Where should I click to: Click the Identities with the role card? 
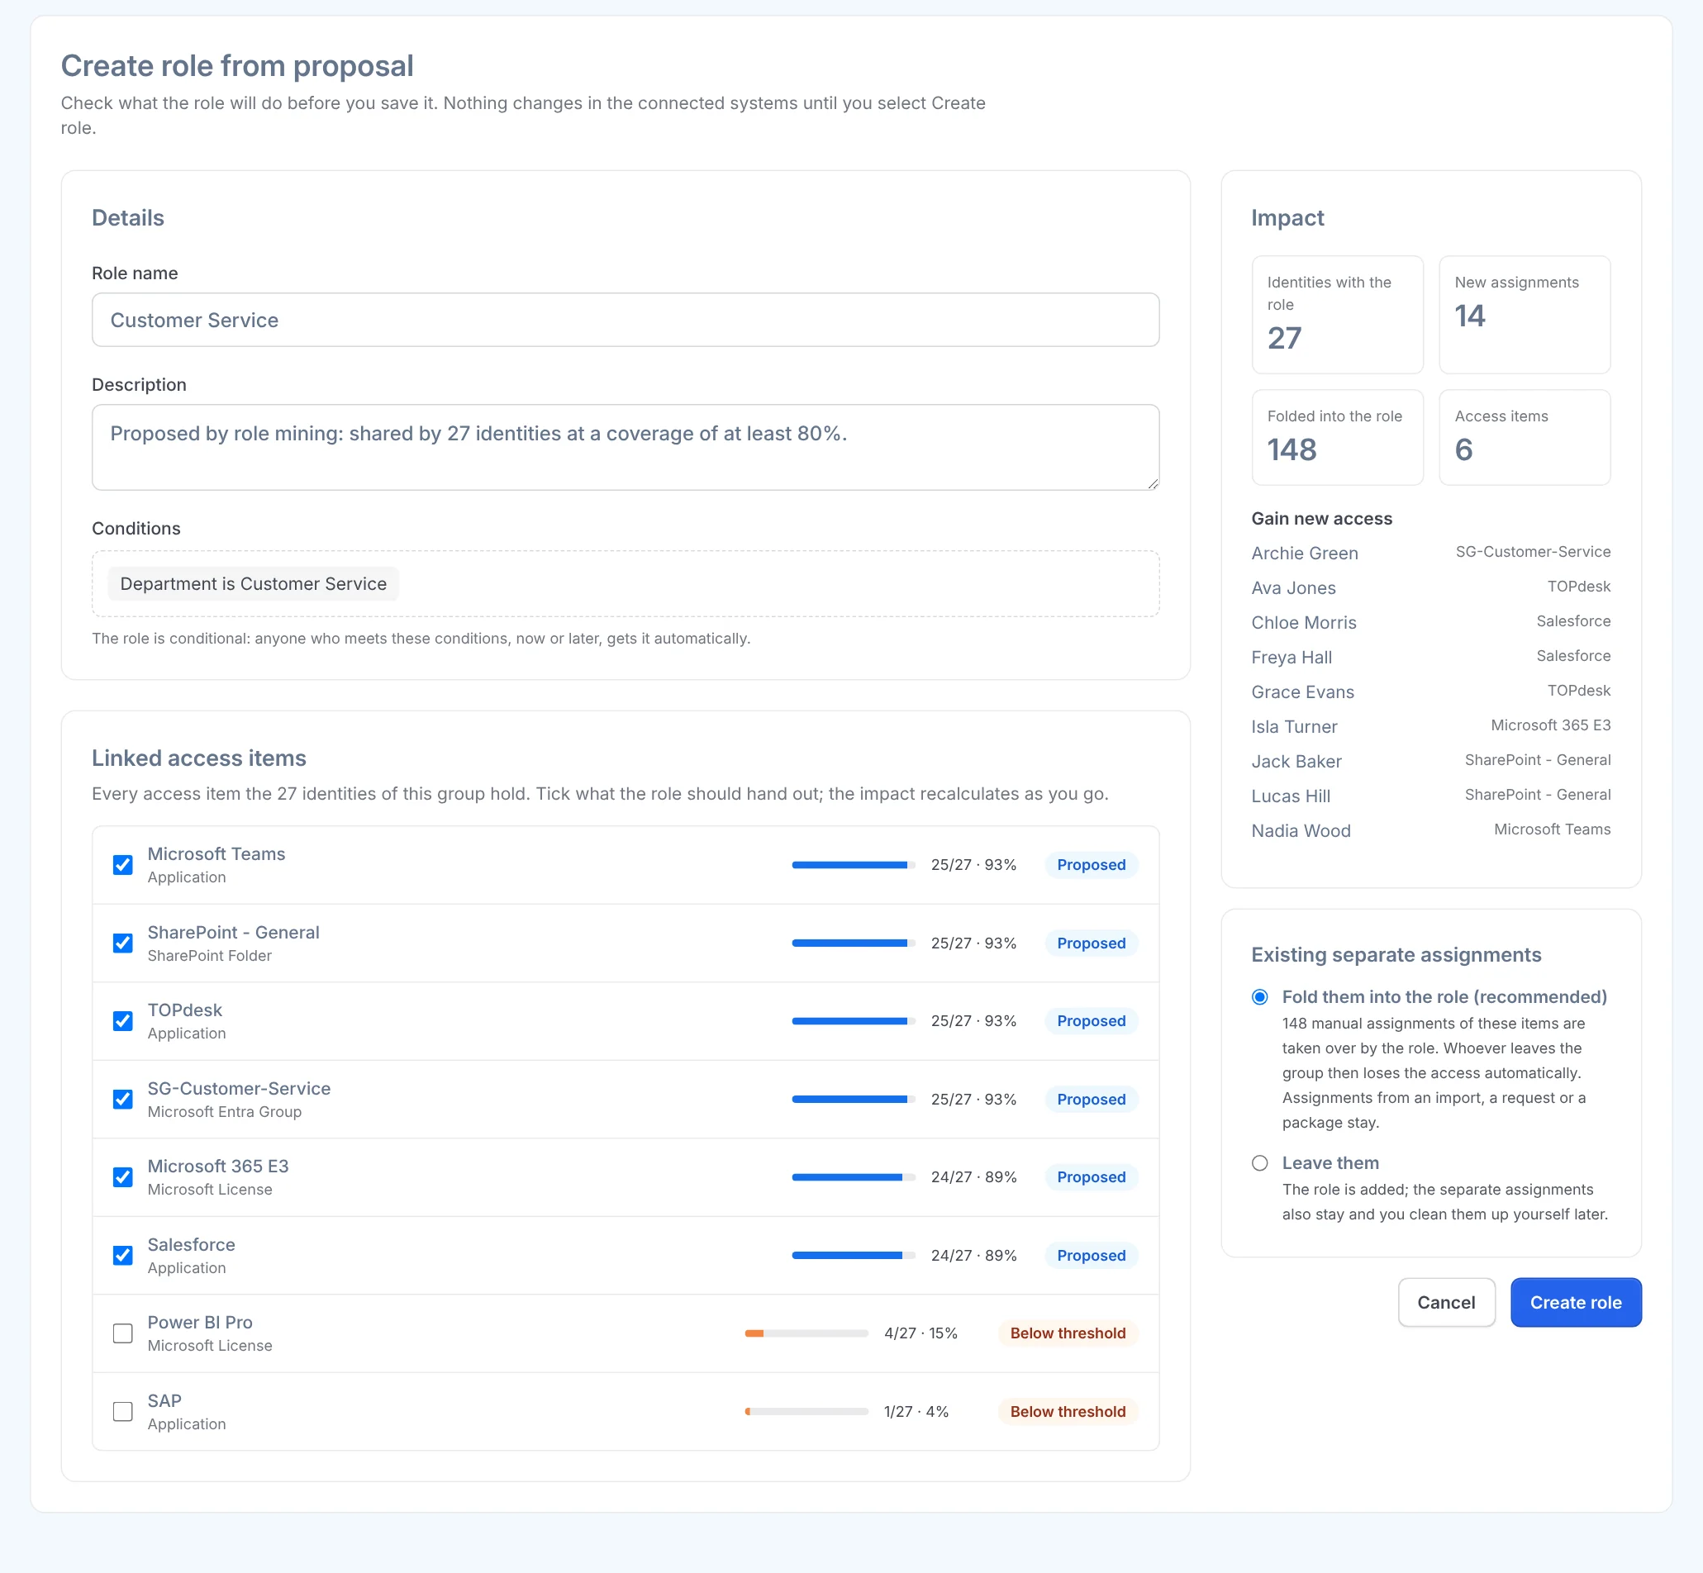(x=1338, y=315)
